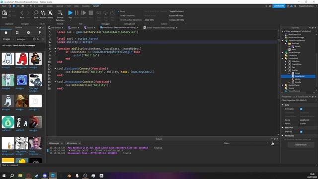Open the All Messages output filter dropdown

click(55, 143)
